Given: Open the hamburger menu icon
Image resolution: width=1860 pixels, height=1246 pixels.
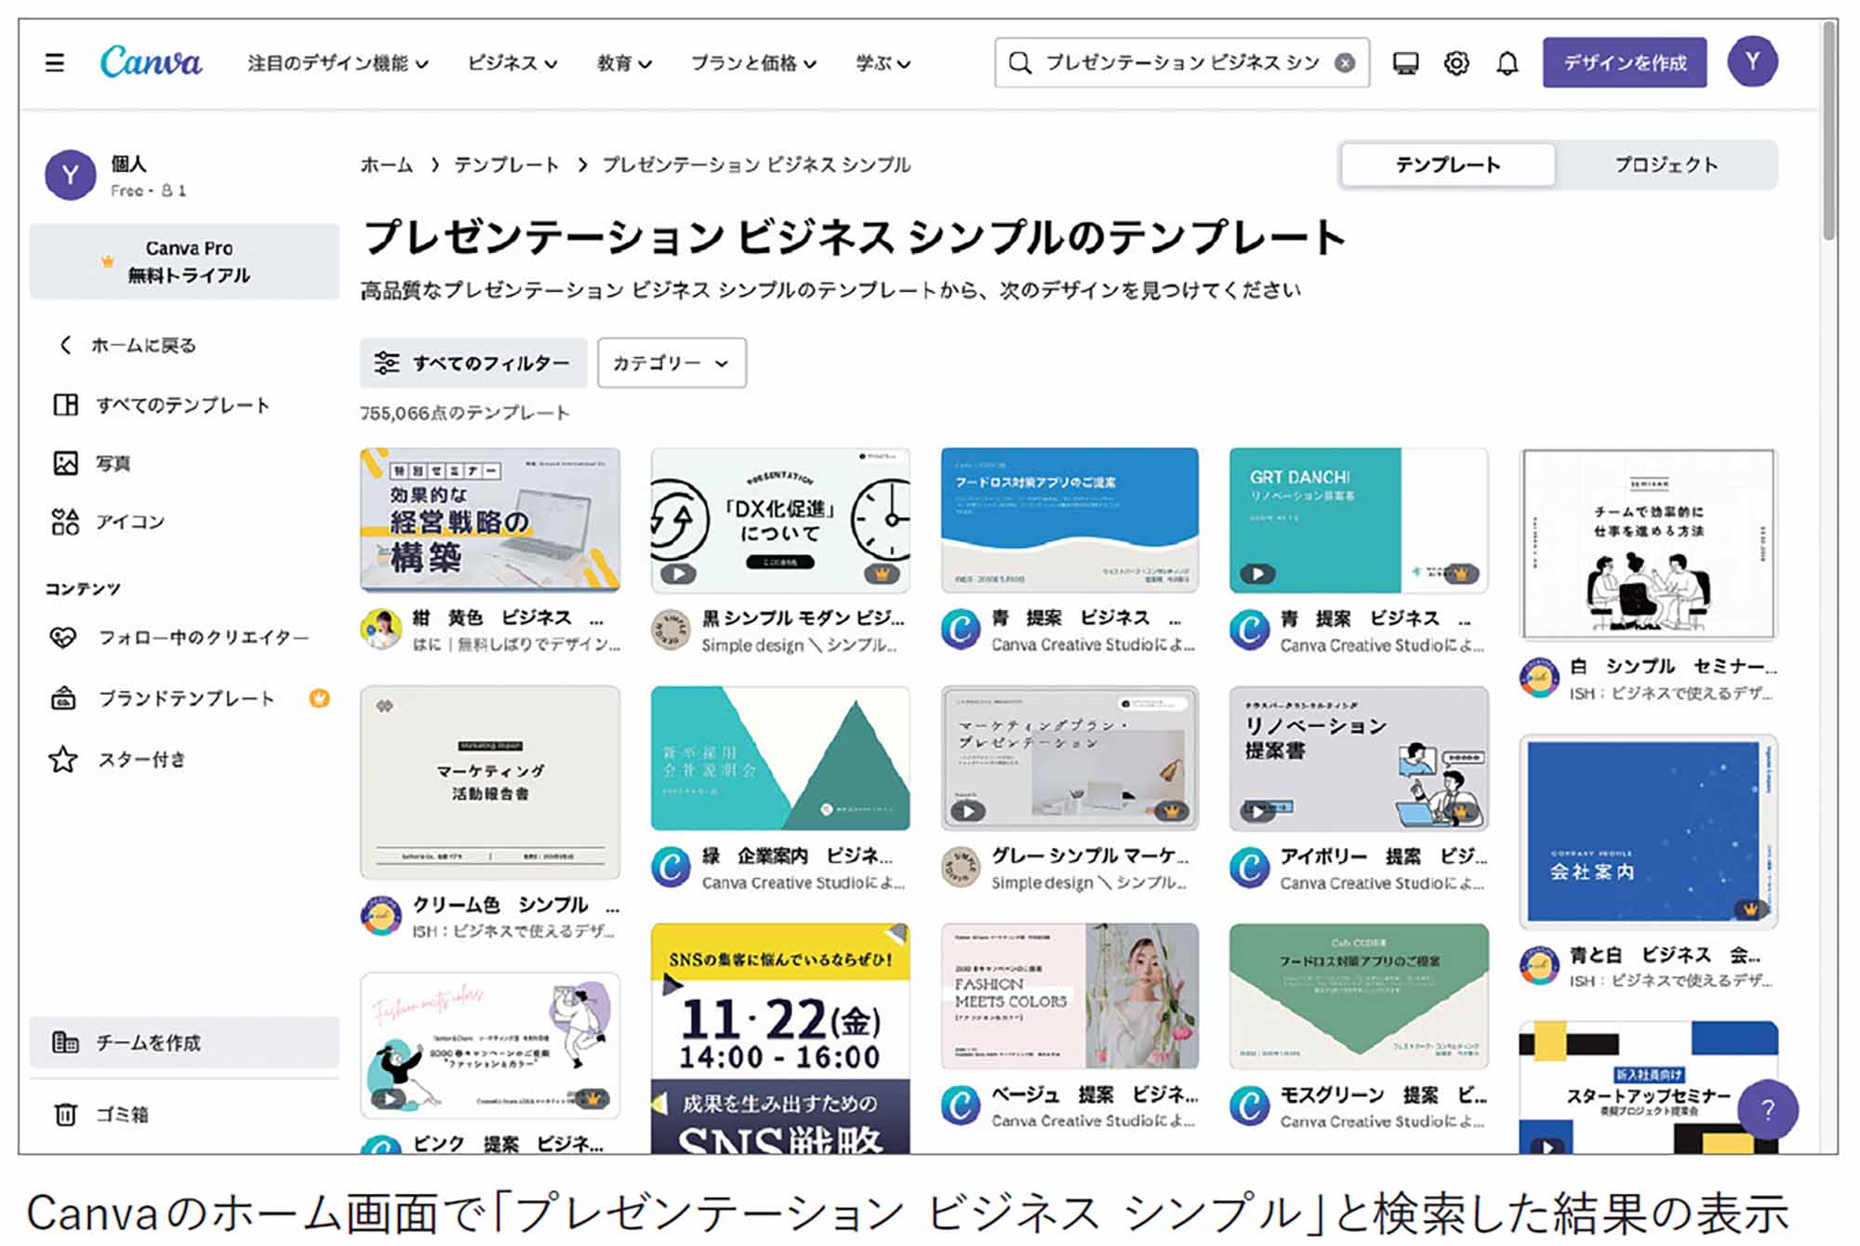Looking at the screenshot, I should pos(55,62).
